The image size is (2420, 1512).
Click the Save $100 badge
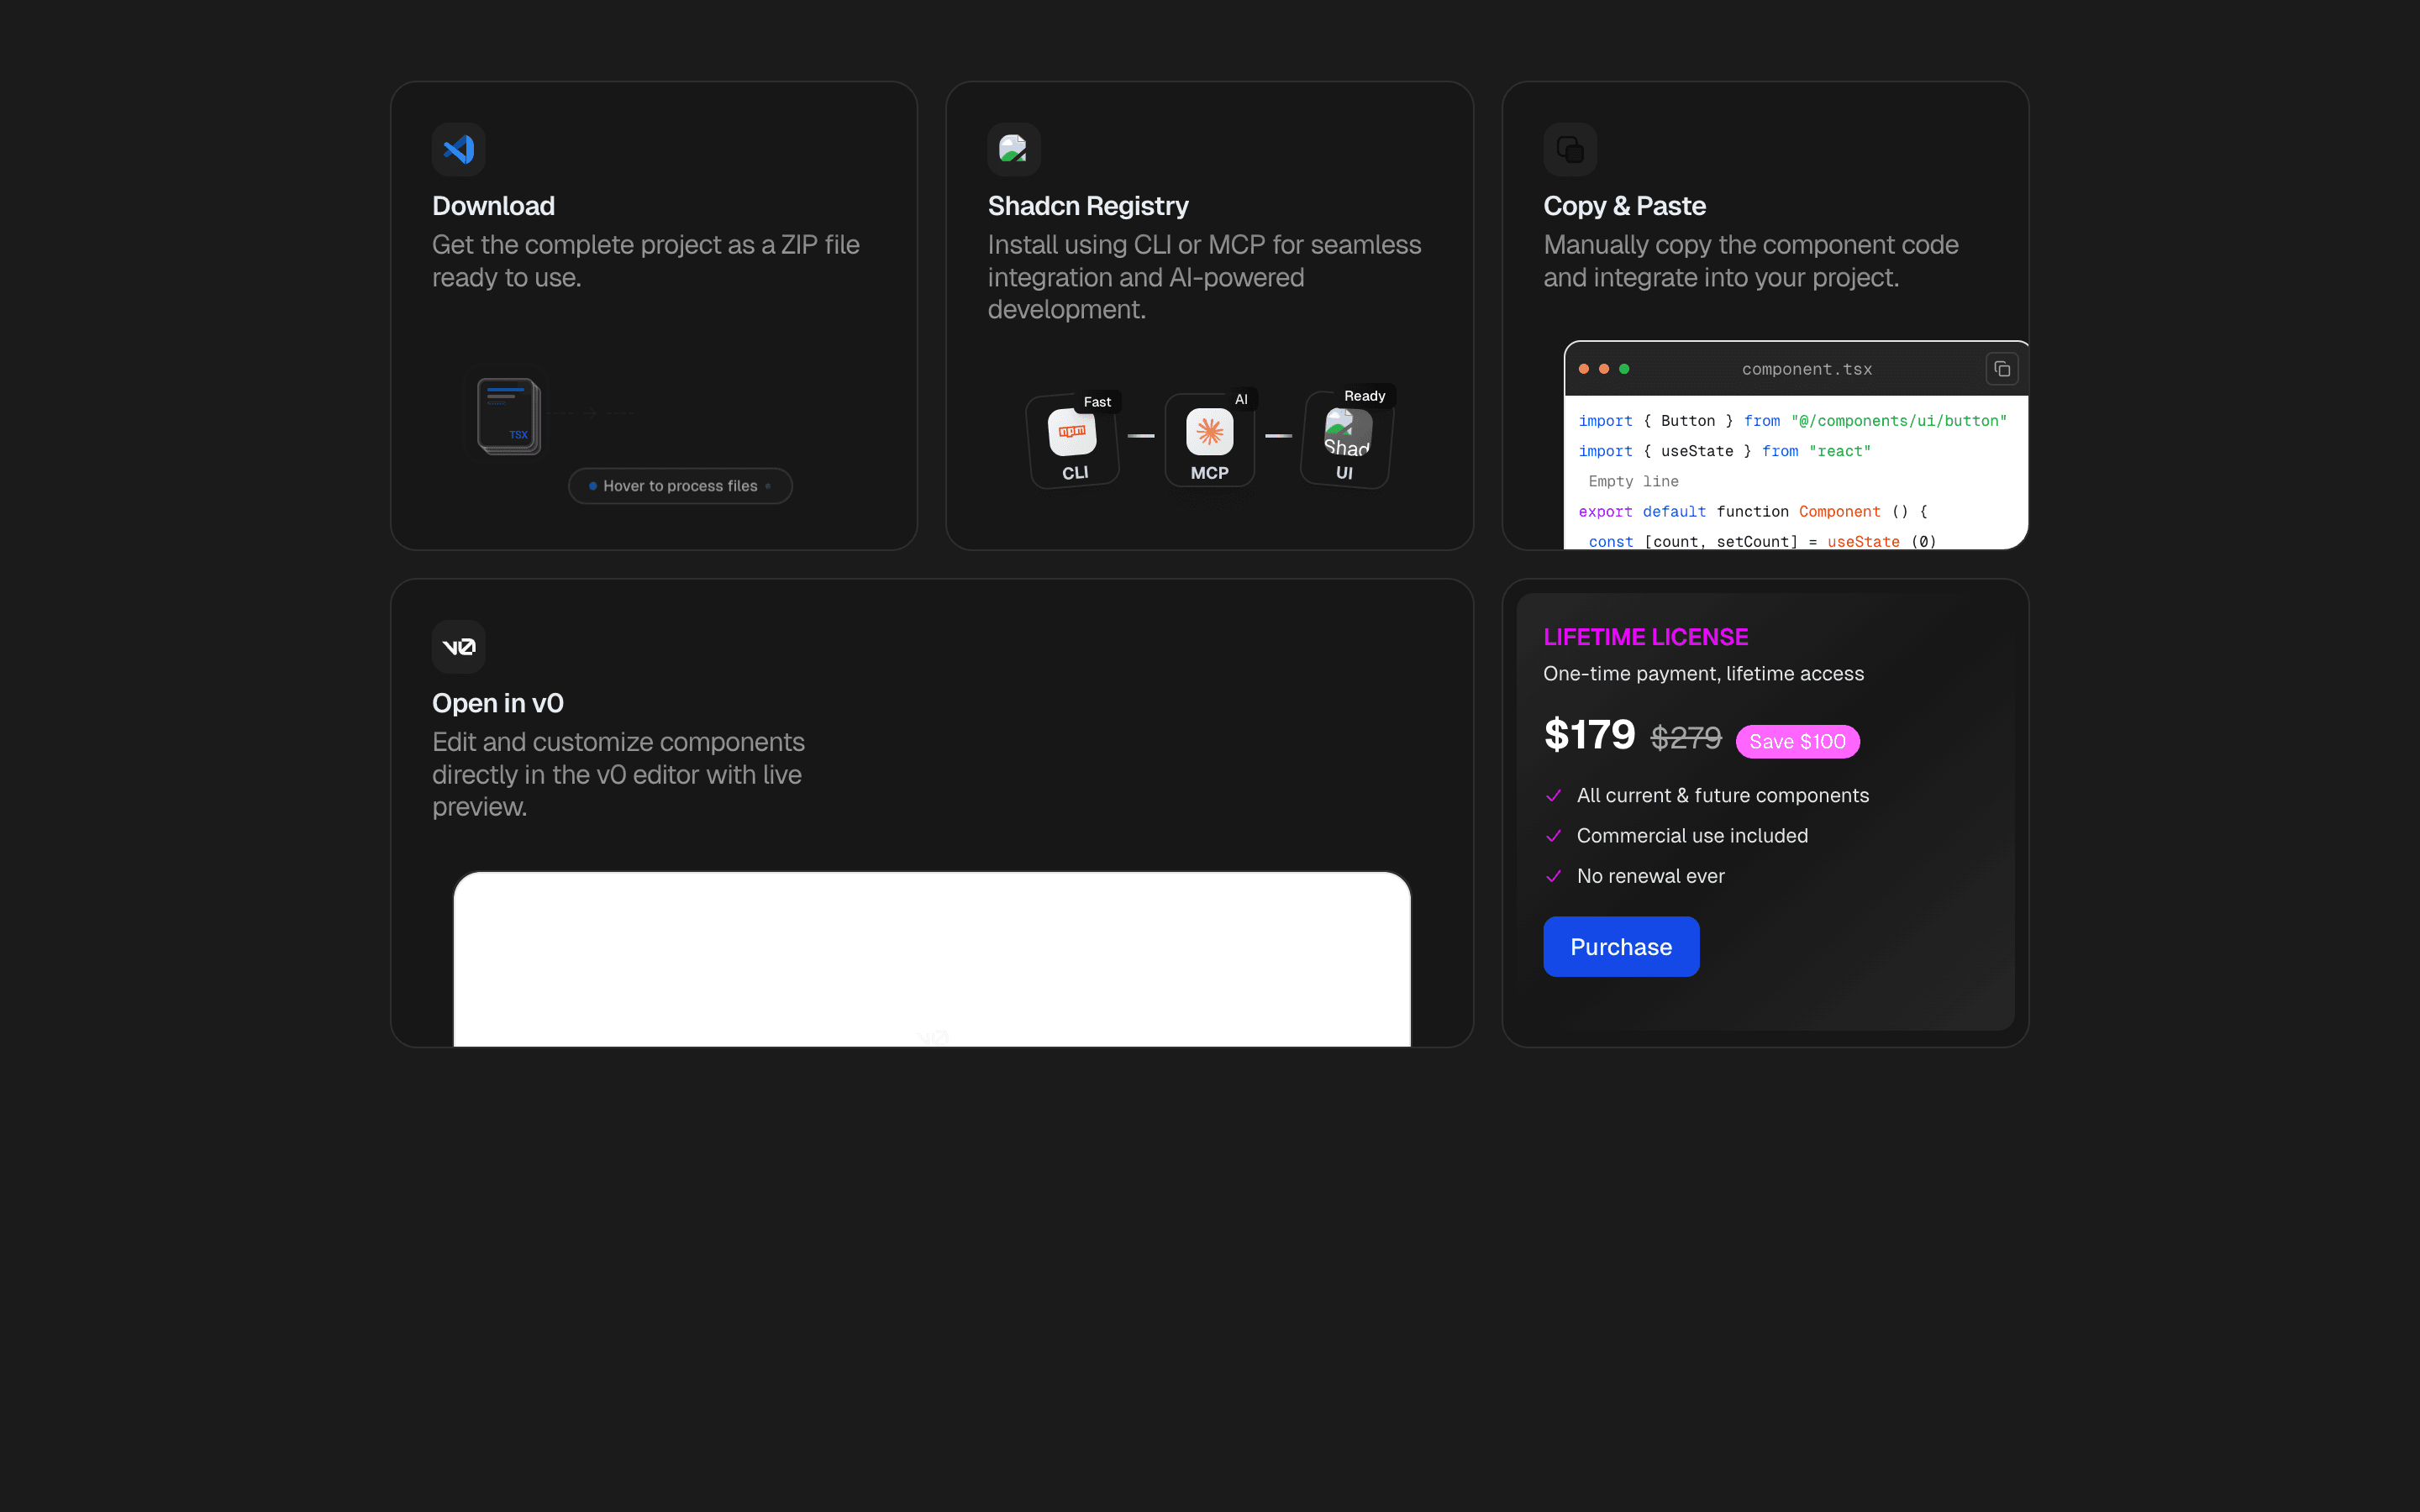click(1797, 741)
